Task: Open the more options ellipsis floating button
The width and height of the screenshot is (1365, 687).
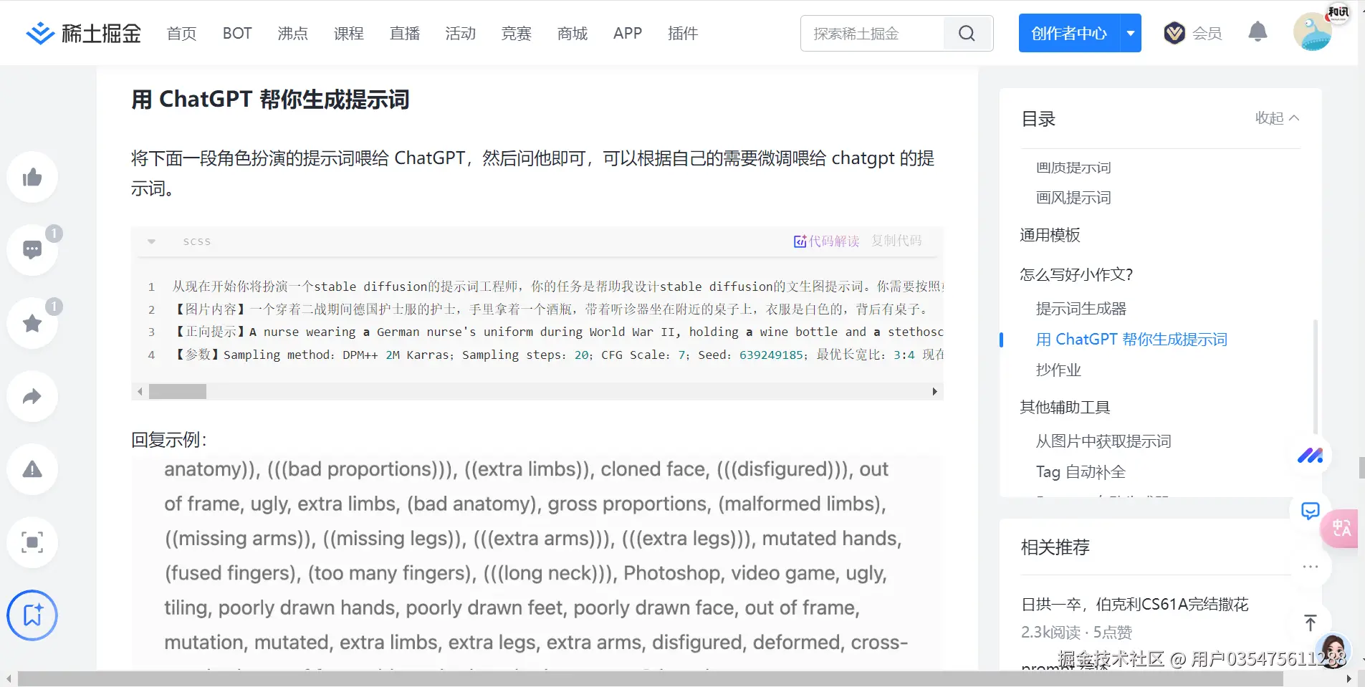Action: tap(1310, 567)
